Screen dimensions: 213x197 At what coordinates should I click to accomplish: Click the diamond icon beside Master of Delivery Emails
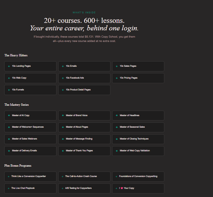[9, 151]
